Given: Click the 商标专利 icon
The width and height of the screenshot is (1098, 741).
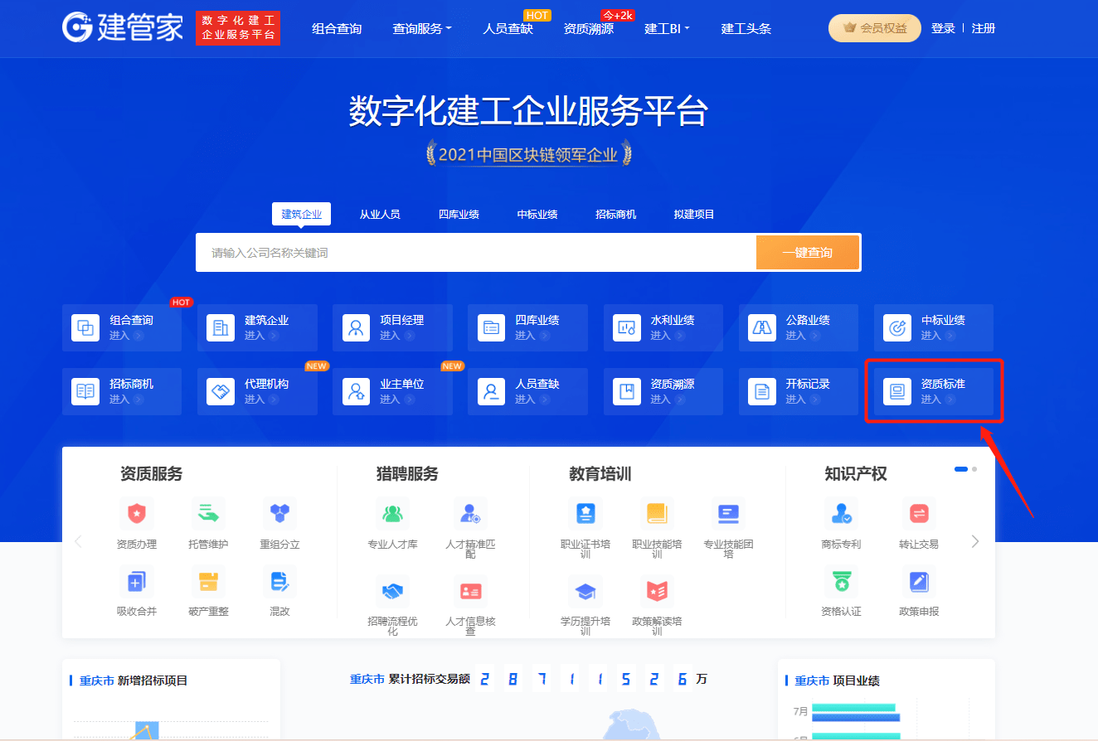Looking at the screenshot, I should pyautogui.click(x=841, y=514).
